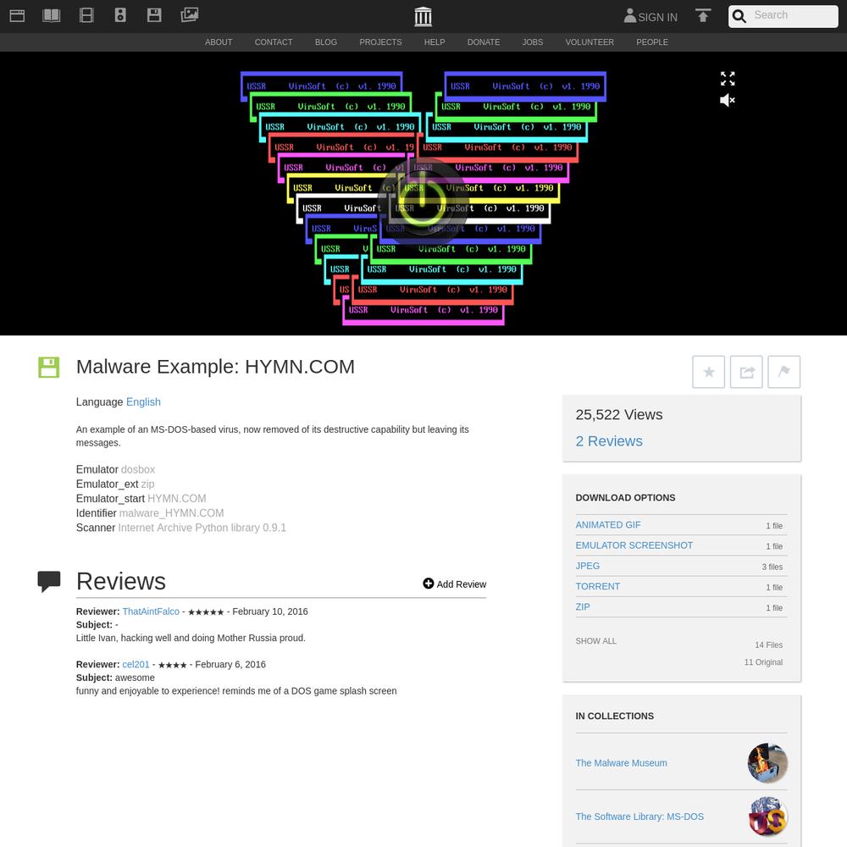Screen dimensions: 847x847
Task: Click the English language link
Action: point(143,401)
